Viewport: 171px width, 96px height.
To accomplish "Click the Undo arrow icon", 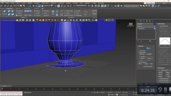I will 2,6.
